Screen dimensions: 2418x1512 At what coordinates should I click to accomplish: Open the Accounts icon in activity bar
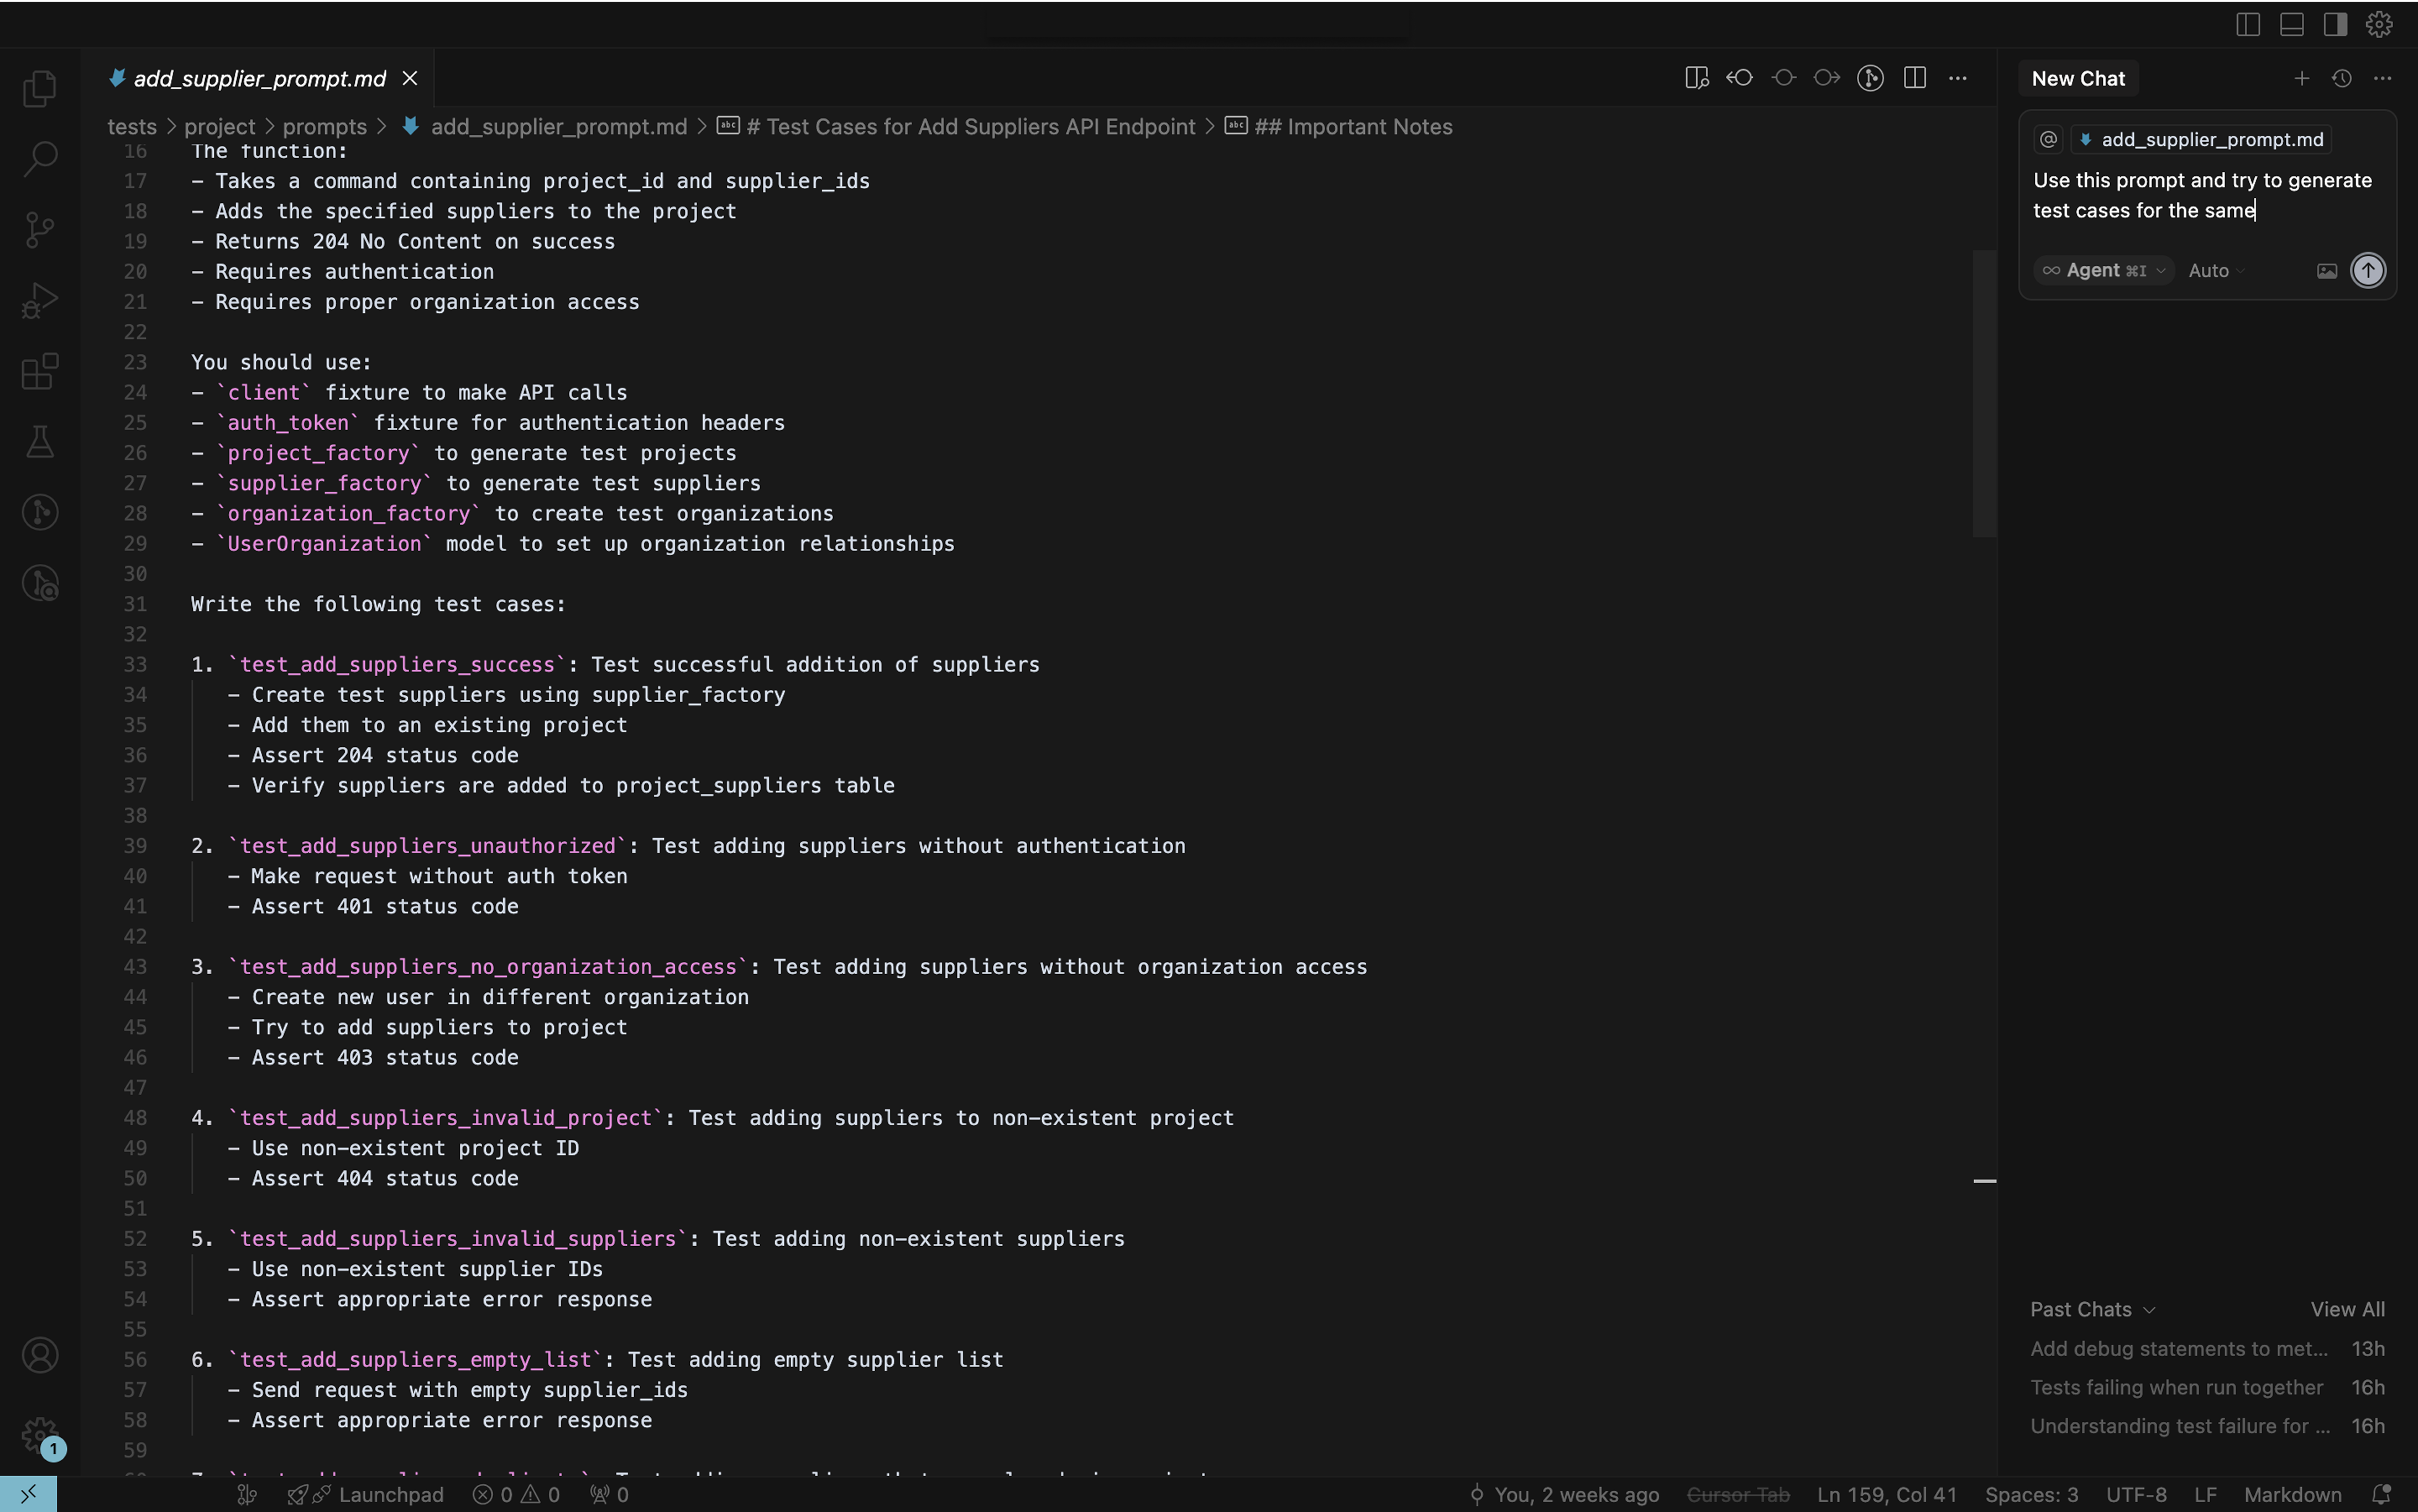(40, 1355)
